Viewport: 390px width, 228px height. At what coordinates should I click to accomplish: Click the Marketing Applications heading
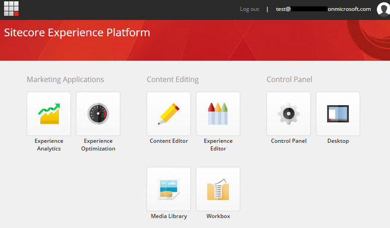click(x=66, y=79)
